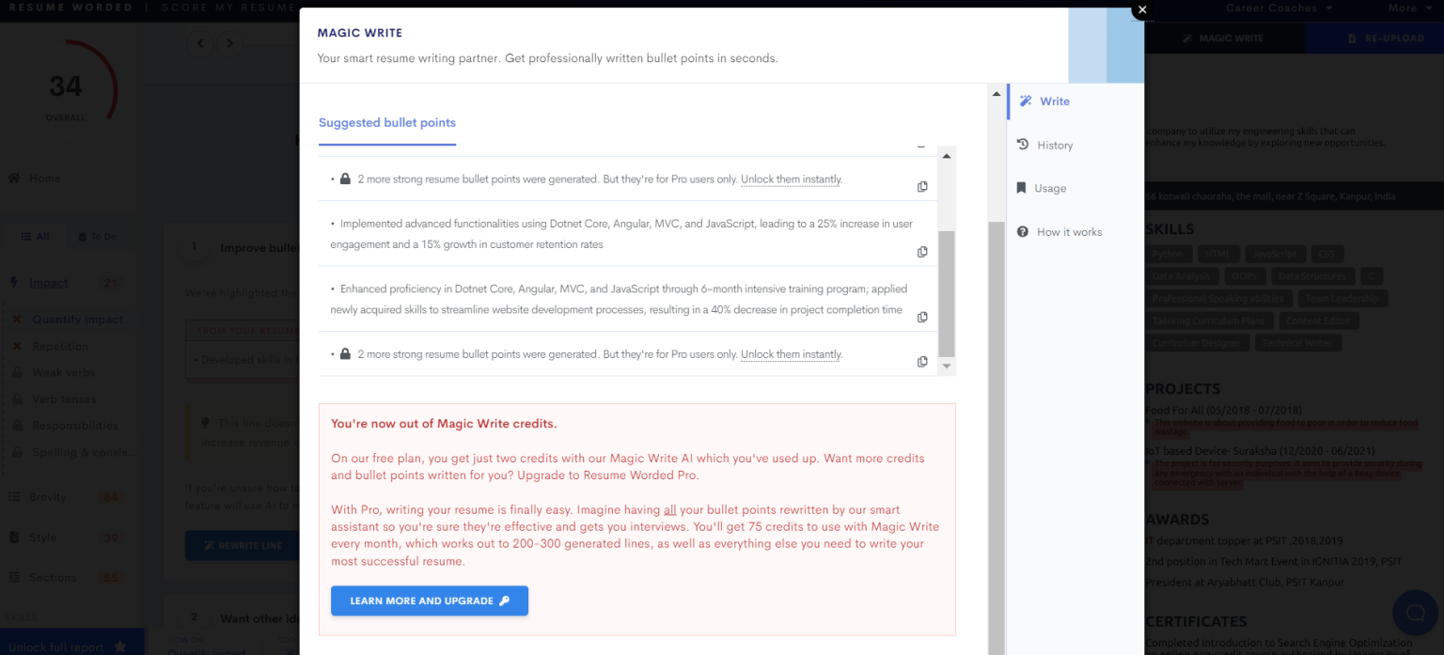Image resolution: width=1444 pixels, height=655 pixels.
Task: Click the Brevity list icon in sidebar
Action: point(14,496)
